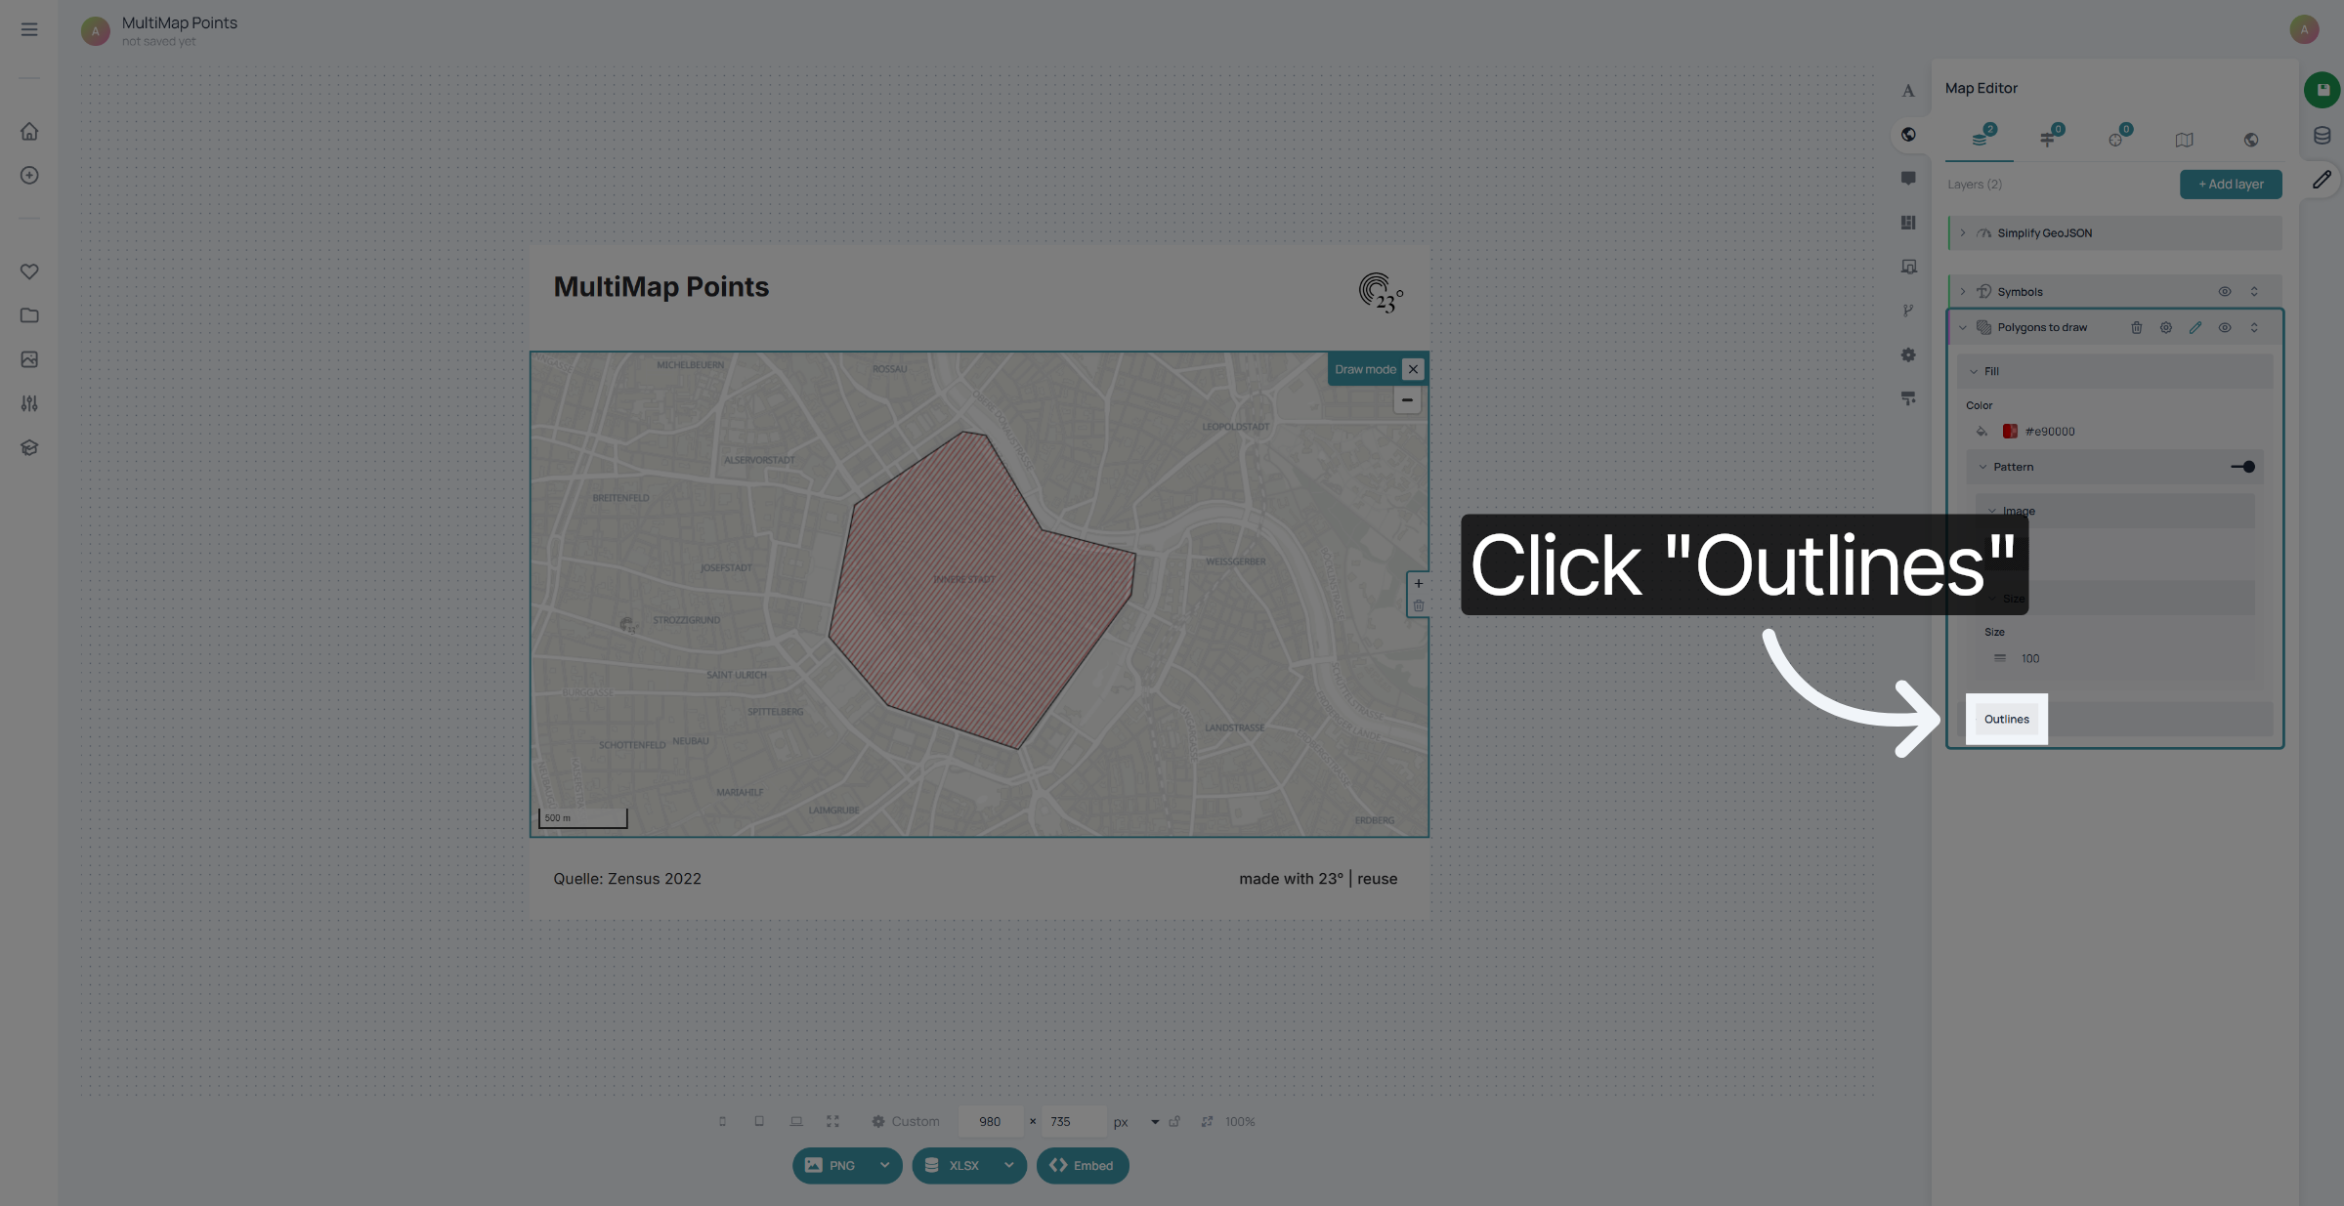Toggle visibility of Polygons to draw layer

(x=2225, y=328)
